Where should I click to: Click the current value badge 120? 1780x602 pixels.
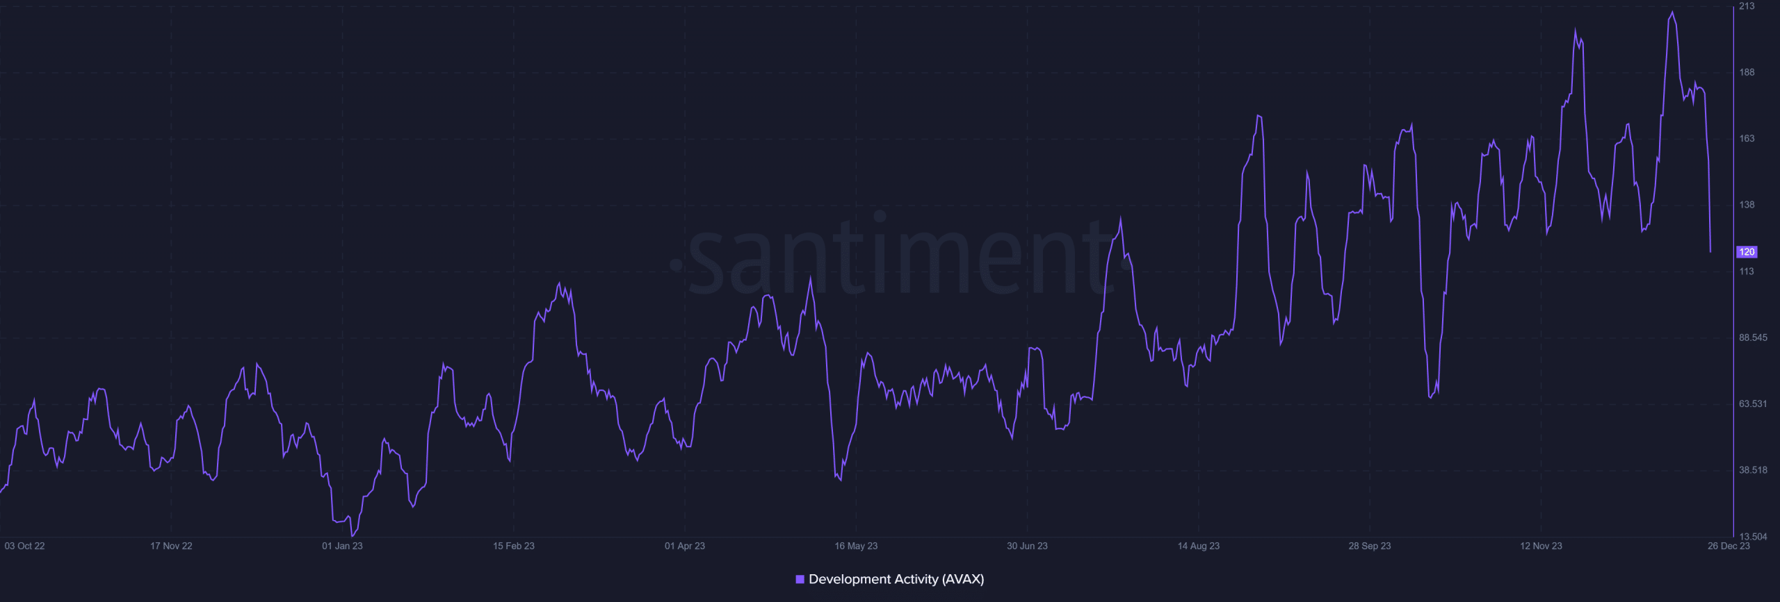[x=1747, y=252]
